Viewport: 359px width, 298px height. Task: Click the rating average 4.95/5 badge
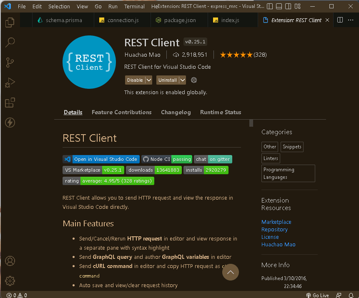point(108,181)
